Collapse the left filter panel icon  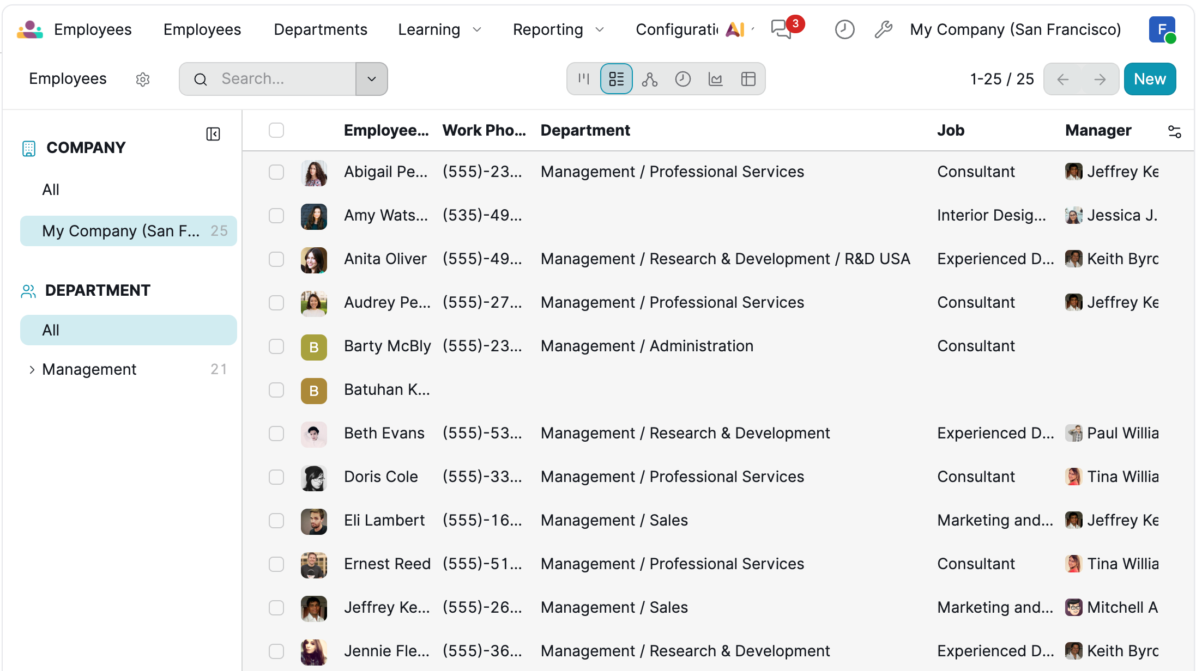click(x=213, y=134)
